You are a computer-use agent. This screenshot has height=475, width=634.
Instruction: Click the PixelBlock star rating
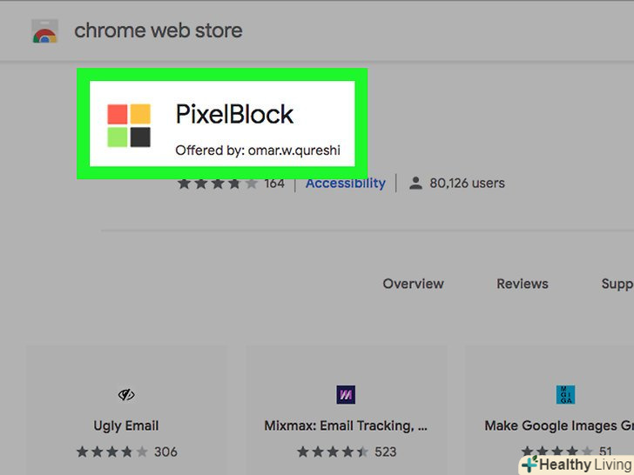(218, 184)
